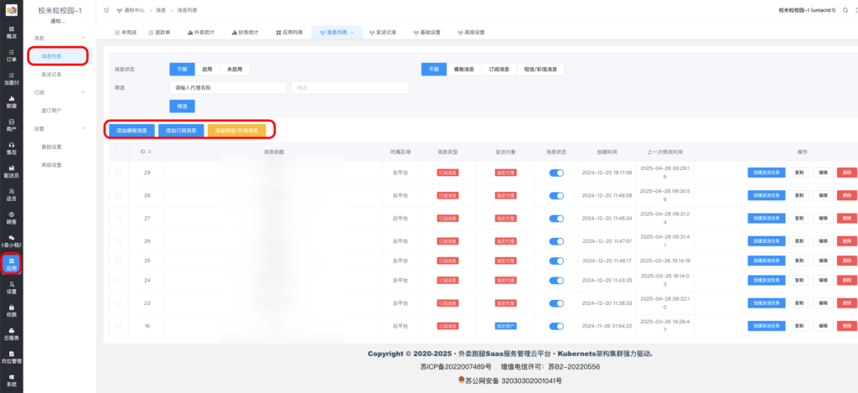Collapse the 订阅 section in the side menu
Viewport: 858px width, 393px height.
click(83, 92)
